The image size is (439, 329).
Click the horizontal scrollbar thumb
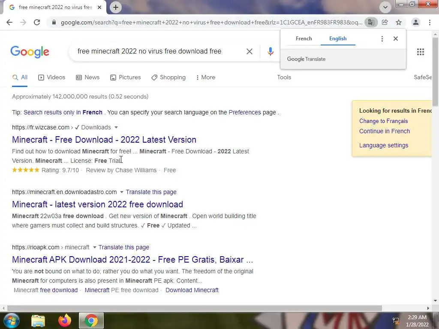194,308
